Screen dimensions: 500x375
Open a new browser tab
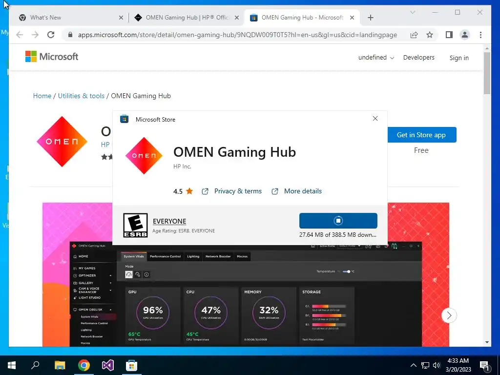tap(370, 18)
